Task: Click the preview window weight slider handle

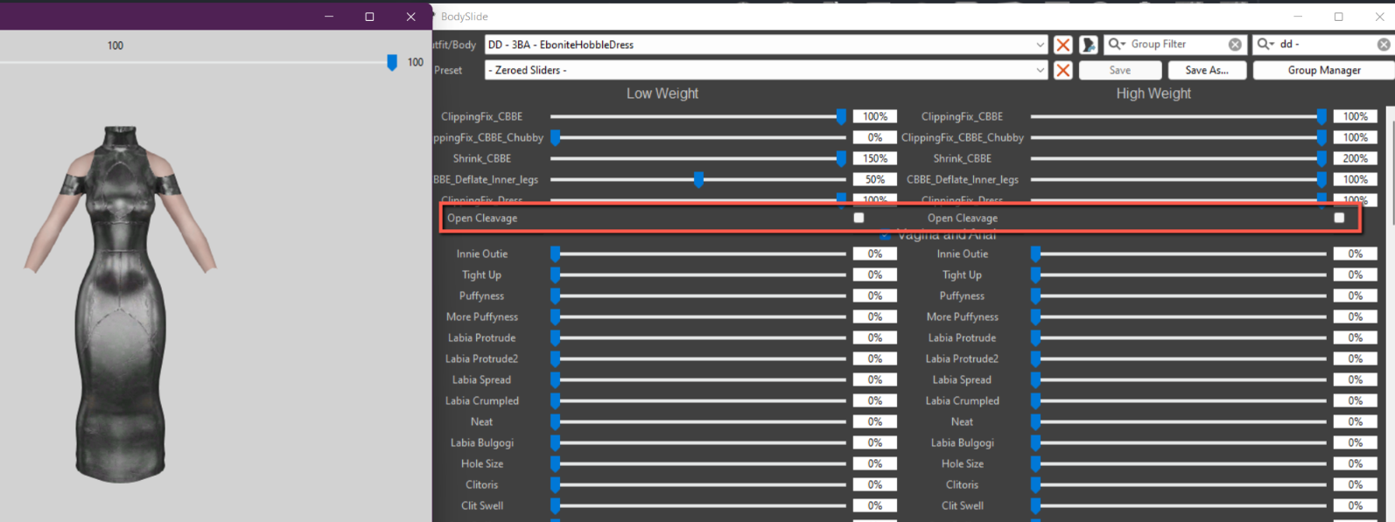Action: 392,62
